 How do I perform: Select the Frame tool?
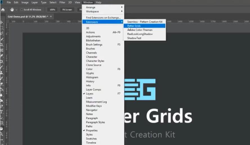pyautogui.click(x=2, y=50)
